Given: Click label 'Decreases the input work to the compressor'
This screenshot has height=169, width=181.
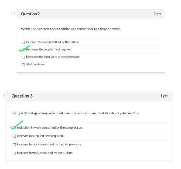Looking at the screenshot, I should click(53, 57).
